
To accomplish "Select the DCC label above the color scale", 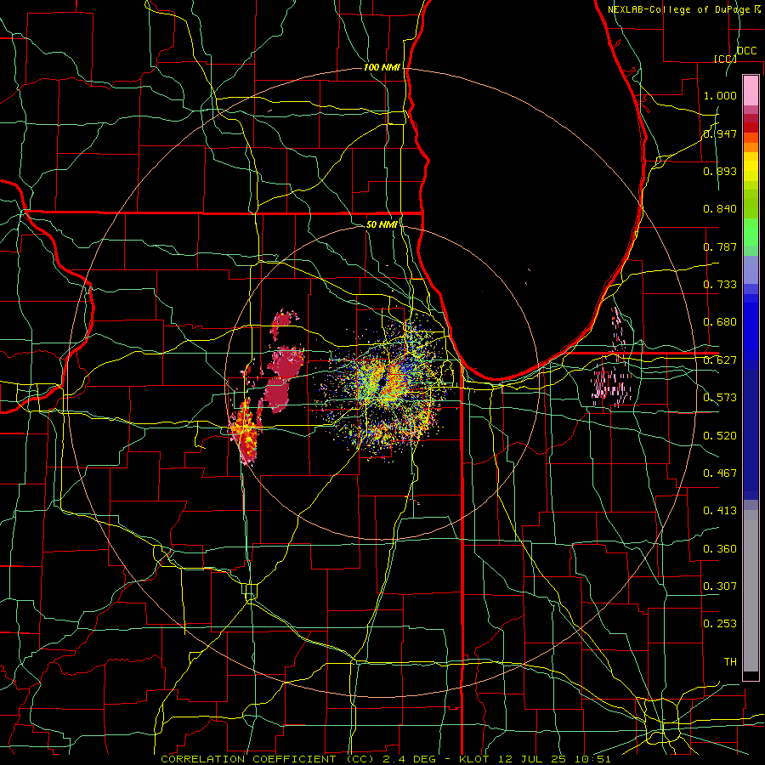I will [x=747, y=51].
